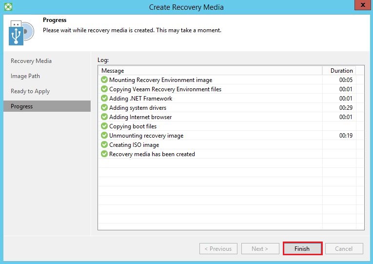Sort log by Duration column header
This screenshot has height=264, width=373.
click(341, 71)
